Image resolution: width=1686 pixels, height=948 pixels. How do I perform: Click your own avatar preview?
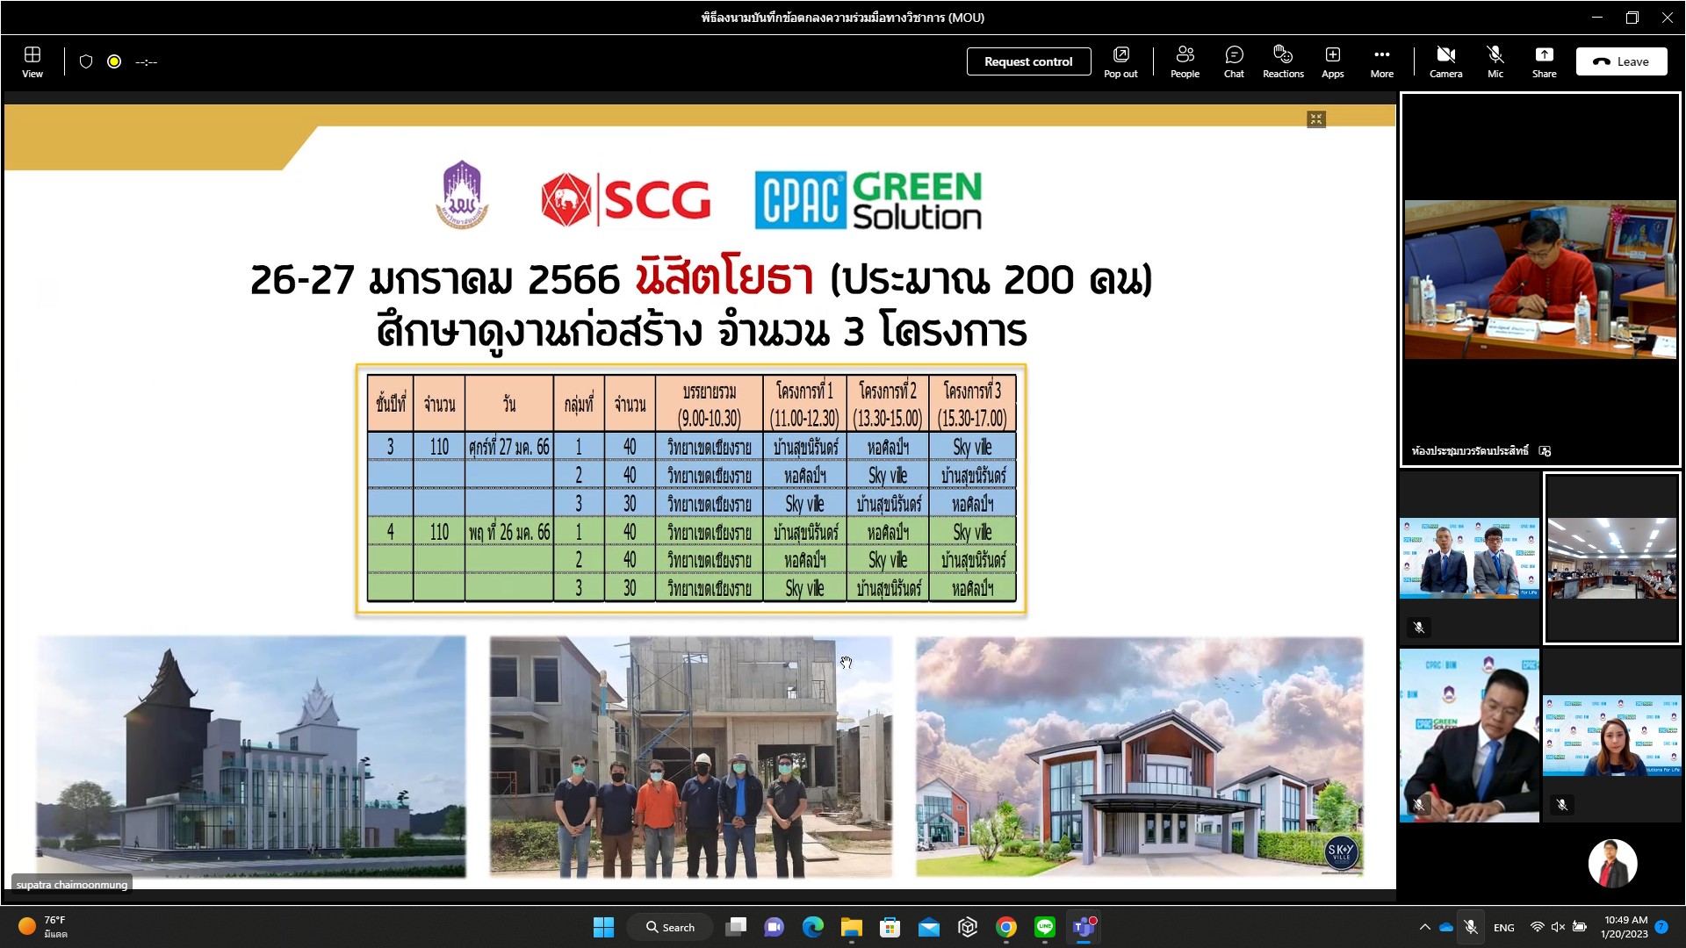pyautogui.click(x=1612, y=864)
